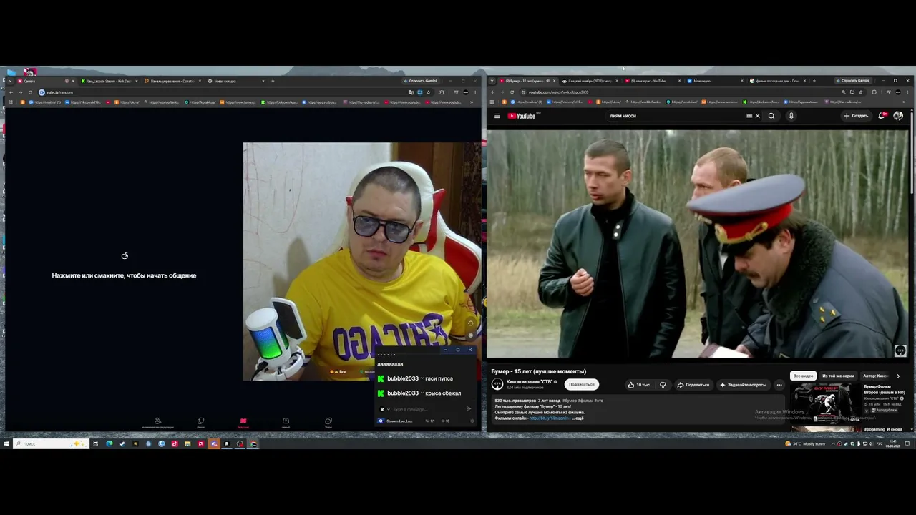Click the Создать button on YouTube
916x515 pixels.
tap(856, 116)
